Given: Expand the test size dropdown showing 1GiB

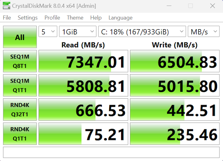Looking at the screenshot, I should tap(78, 31).
